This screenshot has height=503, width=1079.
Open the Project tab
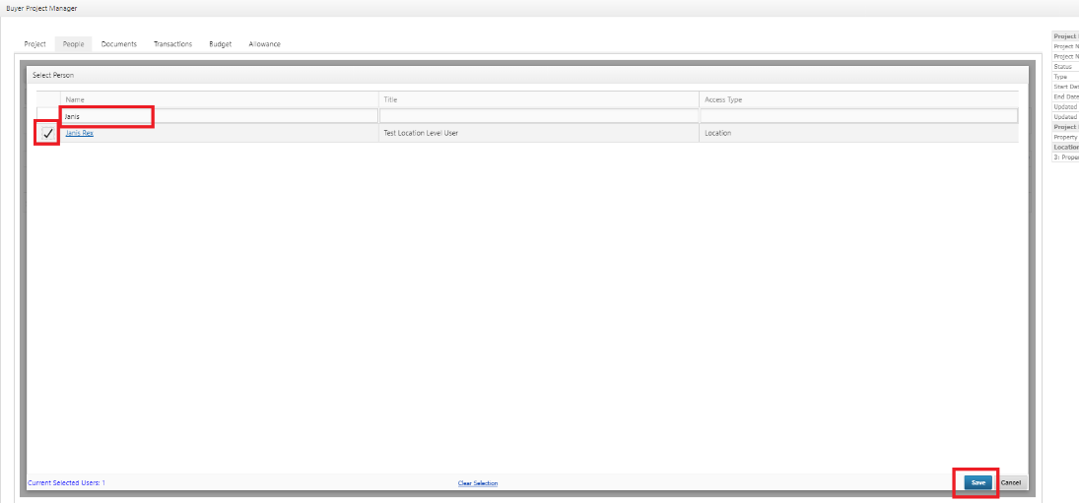pos(34,44)
